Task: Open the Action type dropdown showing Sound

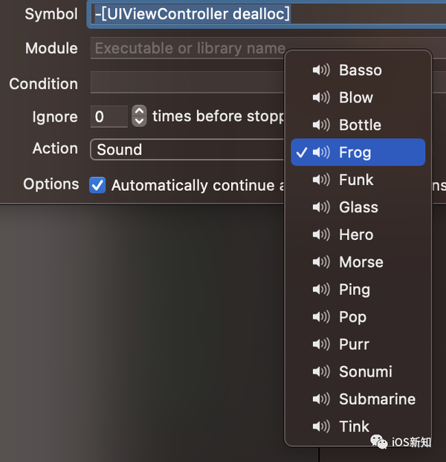Action: click(186, 149)
